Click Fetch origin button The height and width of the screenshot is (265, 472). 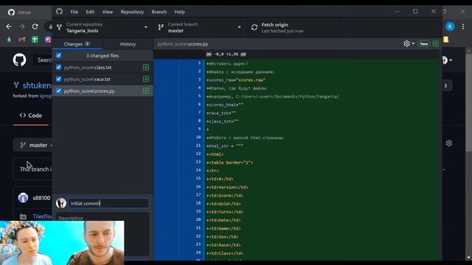(294, 28)
